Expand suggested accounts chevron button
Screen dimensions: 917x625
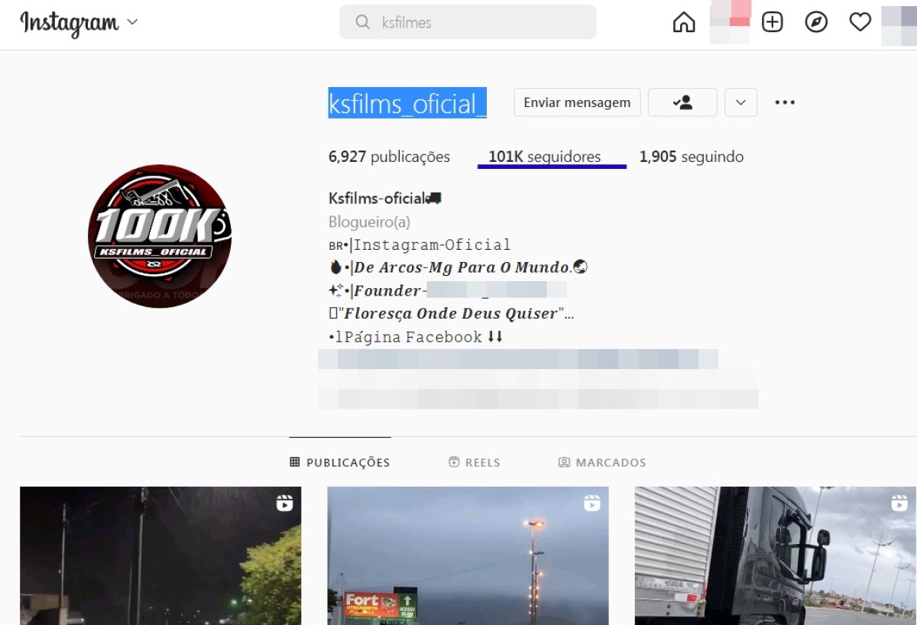click(x=740, y=102)
